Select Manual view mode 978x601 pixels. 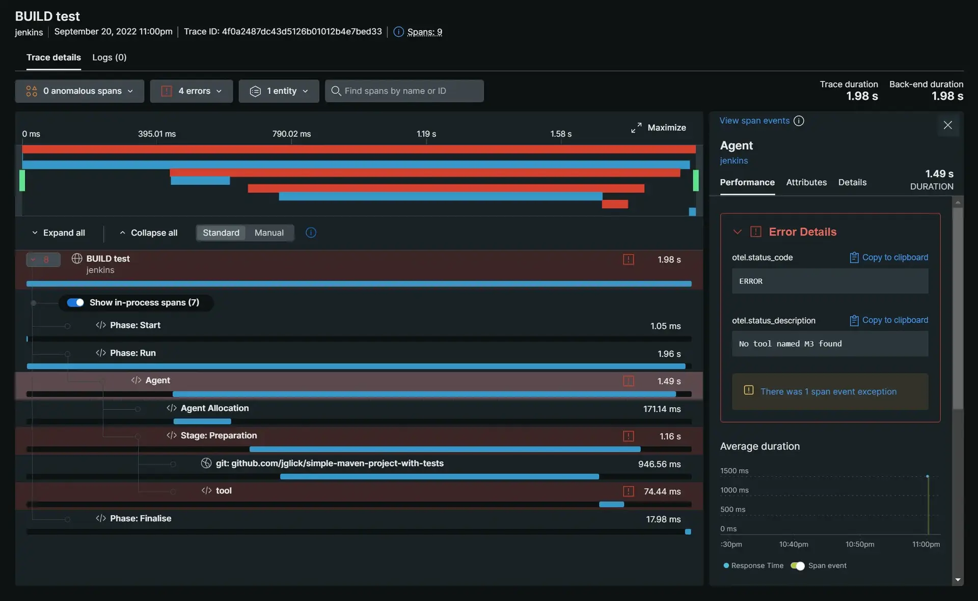click(x=269, y=233)
